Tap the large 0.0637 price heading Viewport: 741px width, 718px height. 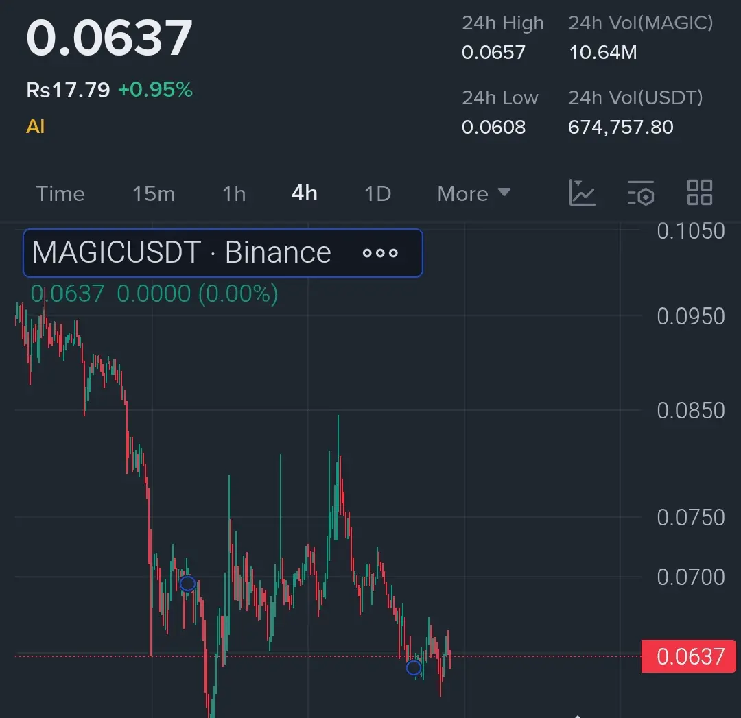[x=109, y=38]
